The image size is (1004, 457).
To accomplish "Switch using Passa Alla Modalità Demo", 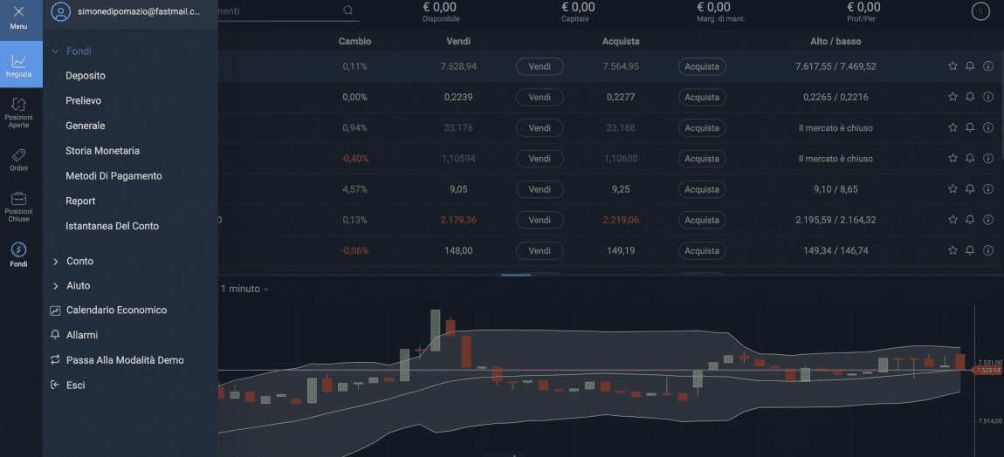I will pos(125,360).
